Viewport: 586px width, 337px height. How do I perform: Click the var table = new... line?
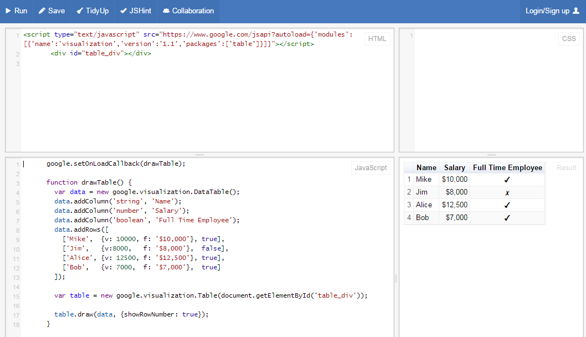[211, 295]
